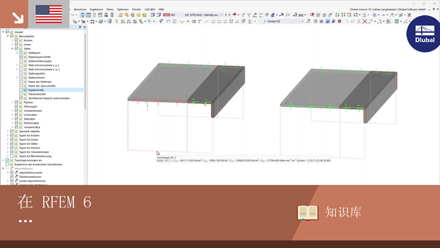Expand the Knoten tree node
The width and height of the screenshot is (440, 248).
(12, 40)
